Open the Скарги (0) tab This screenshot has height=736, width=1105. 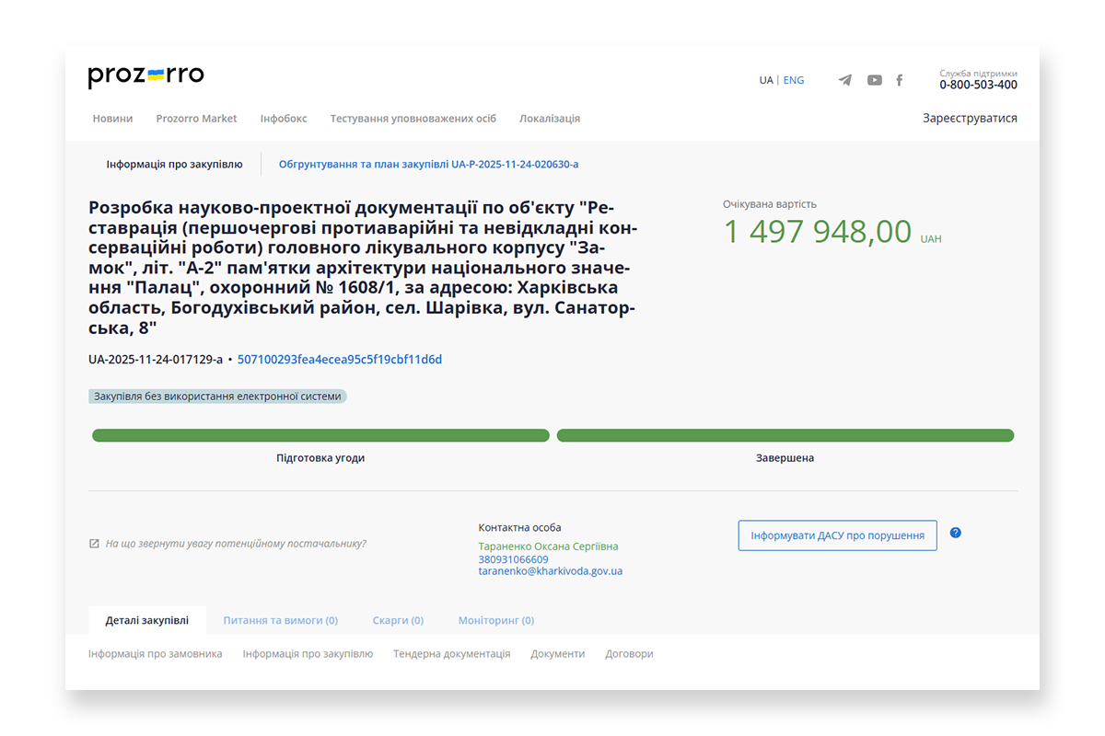[x=398, y=620]
